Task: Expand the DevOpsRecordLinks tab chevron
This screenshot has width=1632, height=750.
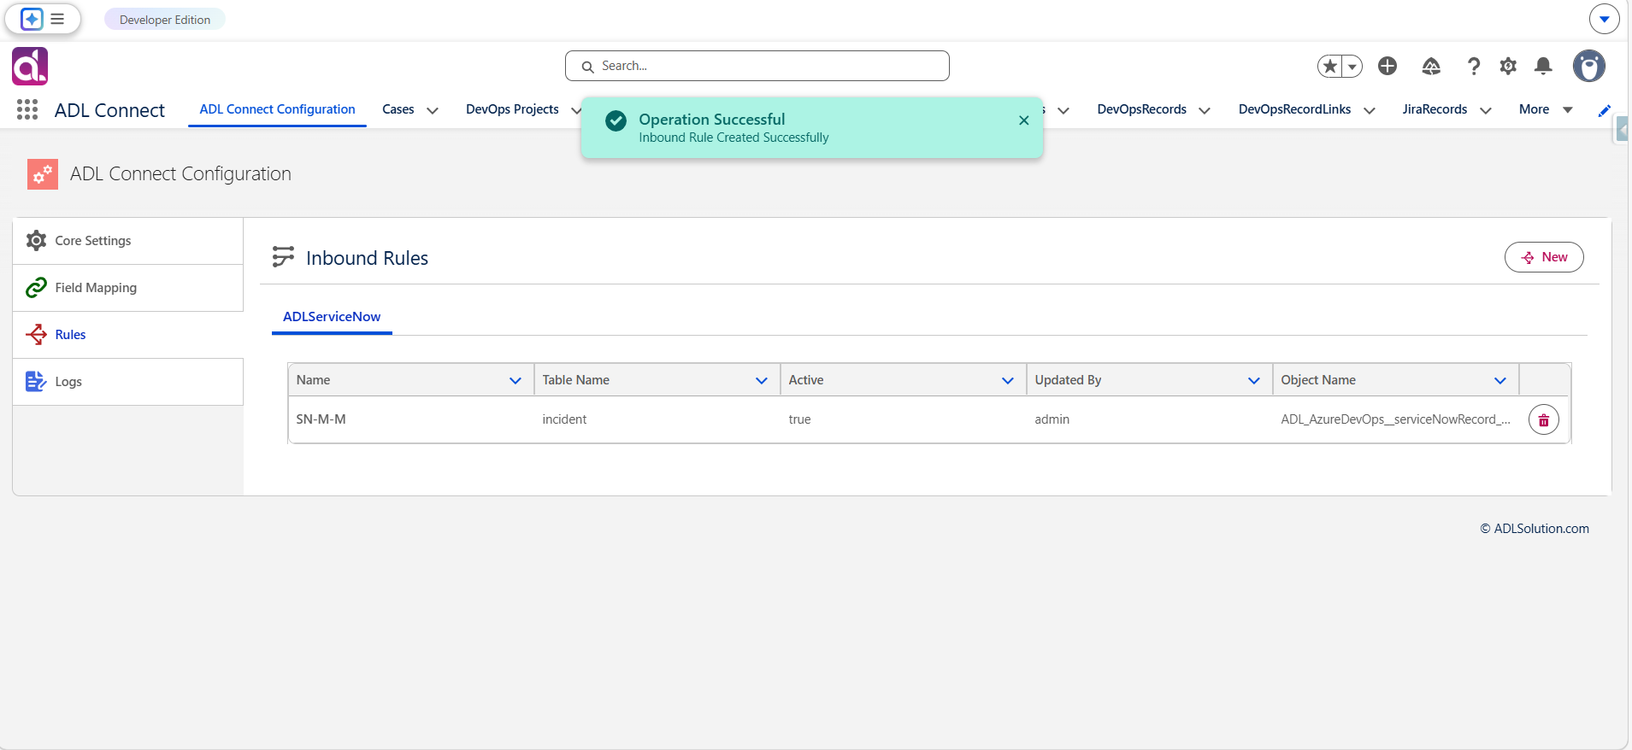Action: (x=1370, y=110)
